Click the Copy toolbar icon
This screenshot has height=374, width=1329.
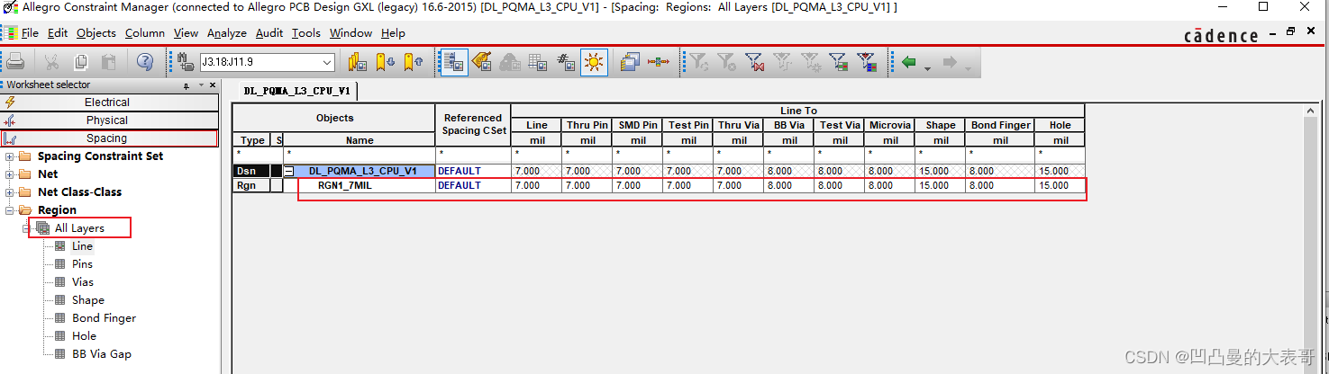(x=80, y=62)
